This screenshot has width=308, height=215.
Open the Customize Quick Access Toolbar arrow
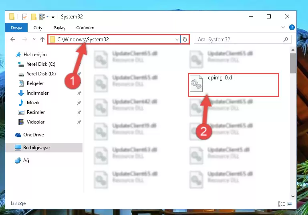[53, 17]
